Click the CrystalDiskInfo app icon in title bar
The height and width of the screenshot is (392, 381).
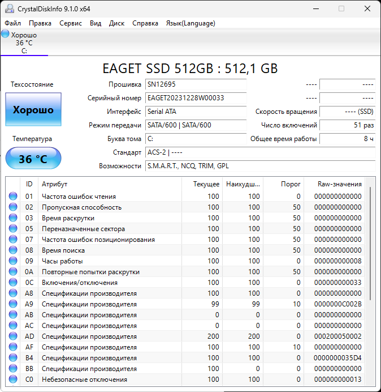pos(8,8)
